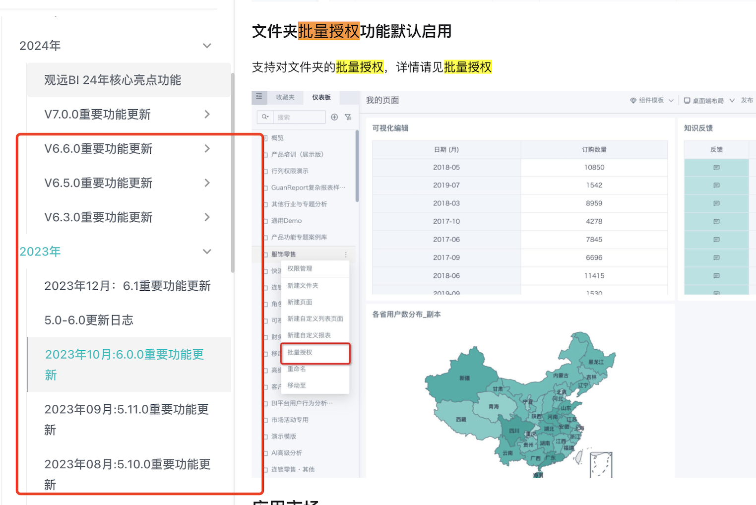
Task: Click the feedback comment icon for 2018-05
Action: [x=717, y=167]
